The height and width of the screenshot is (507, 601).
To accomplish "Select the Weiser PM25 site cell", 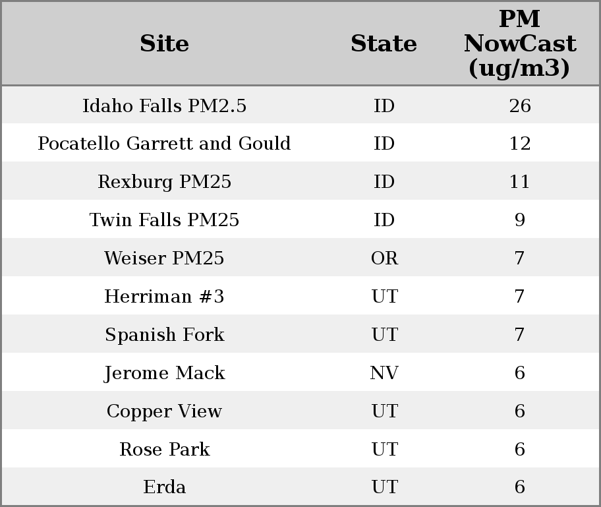I will pos(164,258).
